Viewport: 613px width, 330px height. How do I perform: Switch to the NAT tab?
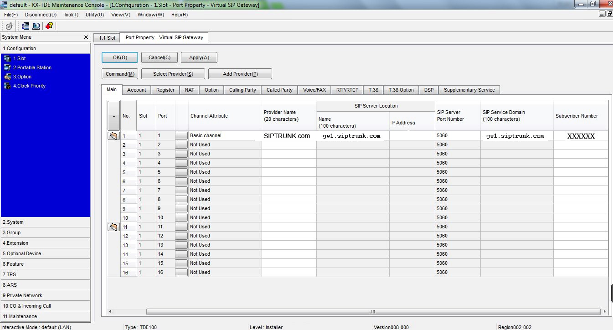[x=190, y=90]
